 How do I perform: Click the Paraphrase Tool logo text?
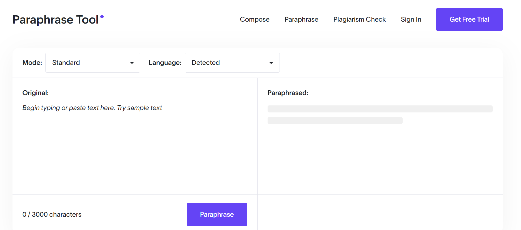(55, 20)
